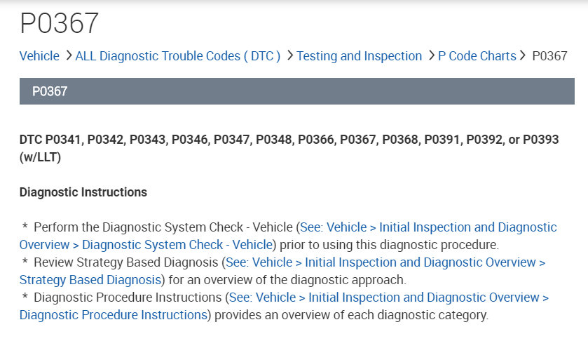Click the chevron right after Vehicle breadcrumb
This screenshot has height=341, width=588.
[x=68, y=56]
